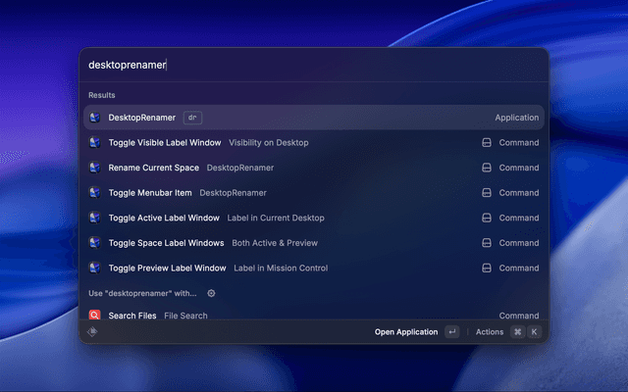Click the search text field
Image resolution: width=628 pixels, height=392 pixels.
(x=314, y=65)
